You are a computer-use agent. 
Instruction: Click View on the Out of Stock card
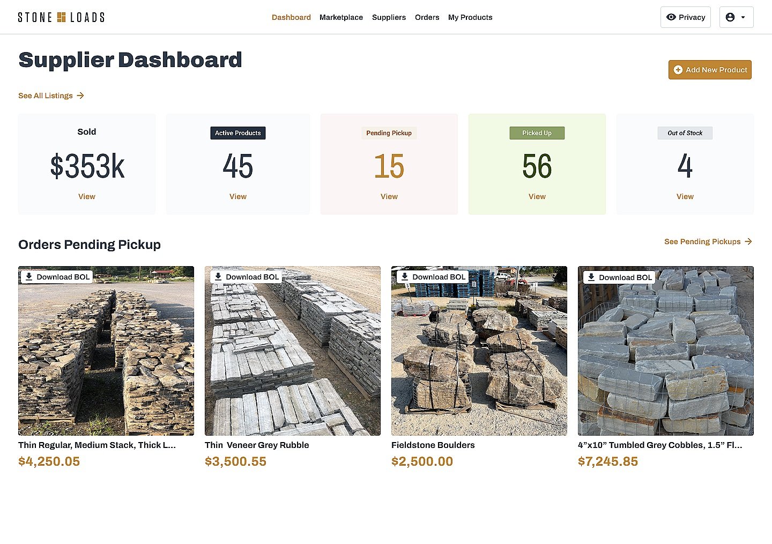pyautogui.click(x=685, y=196)
